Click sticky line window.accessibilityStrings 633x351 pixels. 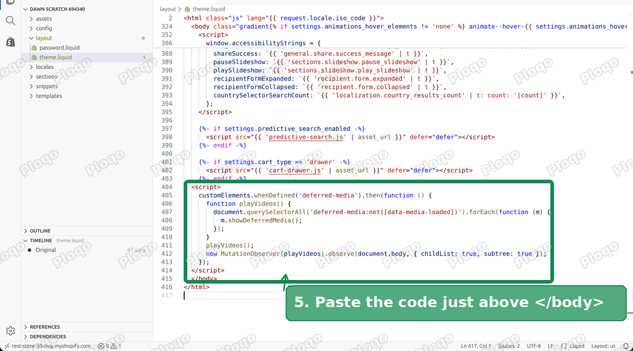pos(263,43)
